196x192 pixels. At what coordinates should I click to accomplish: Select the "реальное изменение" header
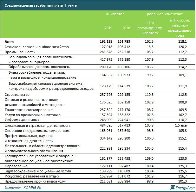point(165,14)
